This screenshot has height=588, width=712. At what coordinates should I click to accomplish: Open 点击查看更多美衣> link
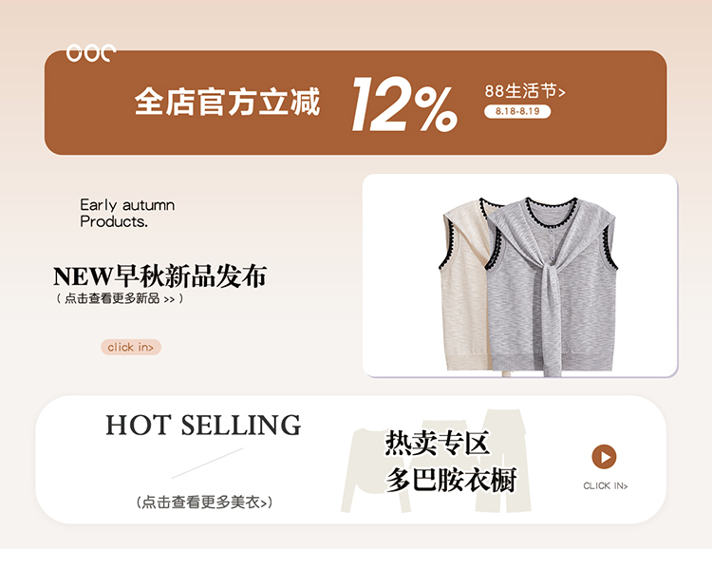204,503
